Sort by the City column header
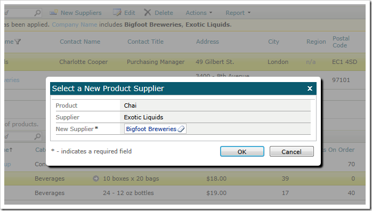 [273, 42]
